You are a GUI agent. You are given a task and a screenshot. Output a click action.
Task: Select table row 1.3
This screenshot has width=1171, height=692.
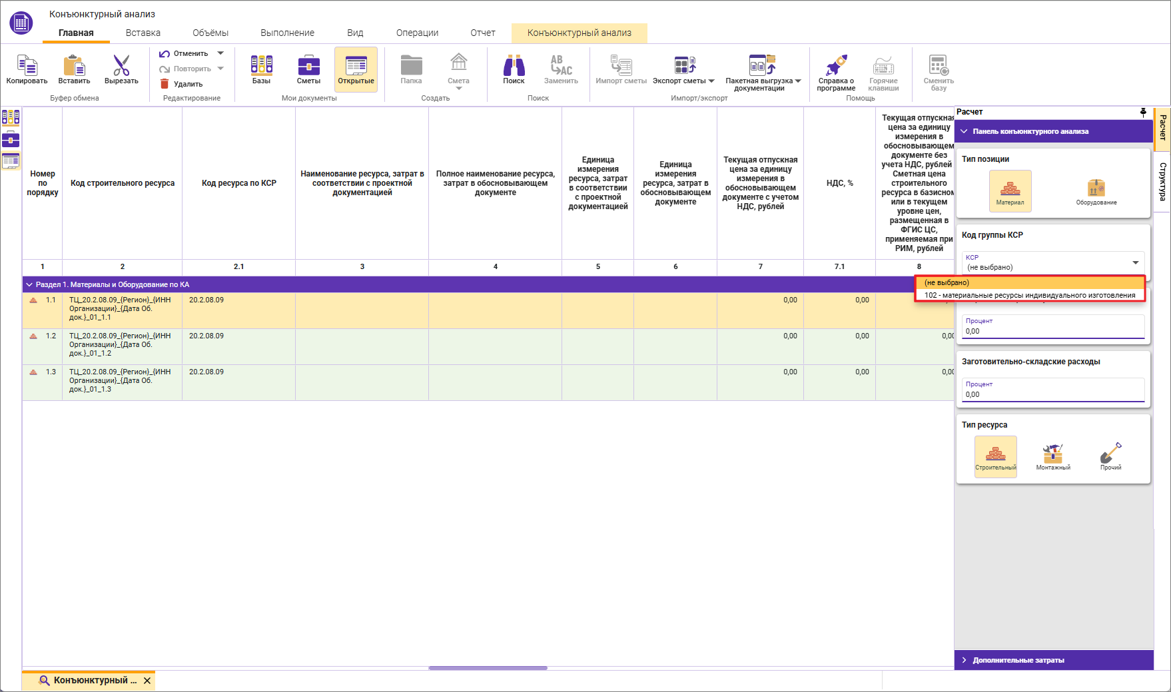click(x=488, y=382)
